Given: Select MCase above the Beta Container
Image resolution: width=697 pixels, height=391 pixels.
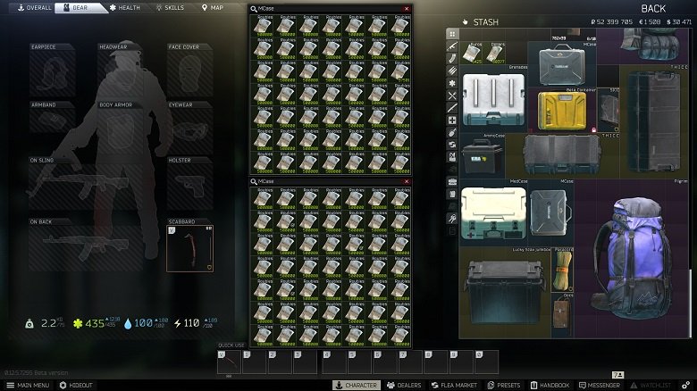Looking at the screenshot, I should 562,64.
